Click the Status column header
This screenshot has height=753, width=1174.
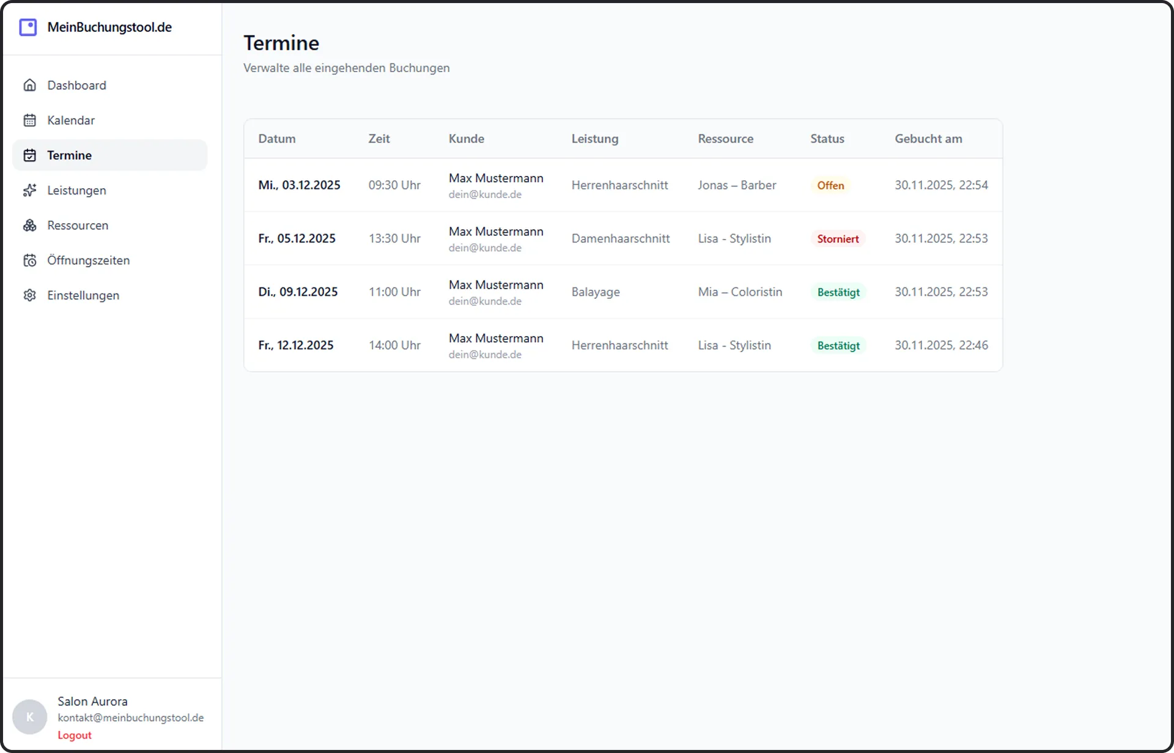pos(827,139)
